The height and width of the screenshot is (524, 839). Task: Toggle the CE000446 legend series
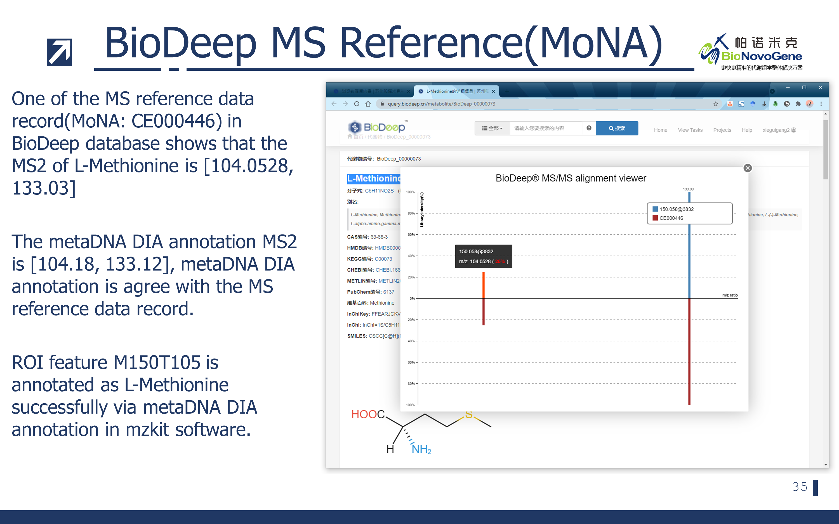(671, 218)
